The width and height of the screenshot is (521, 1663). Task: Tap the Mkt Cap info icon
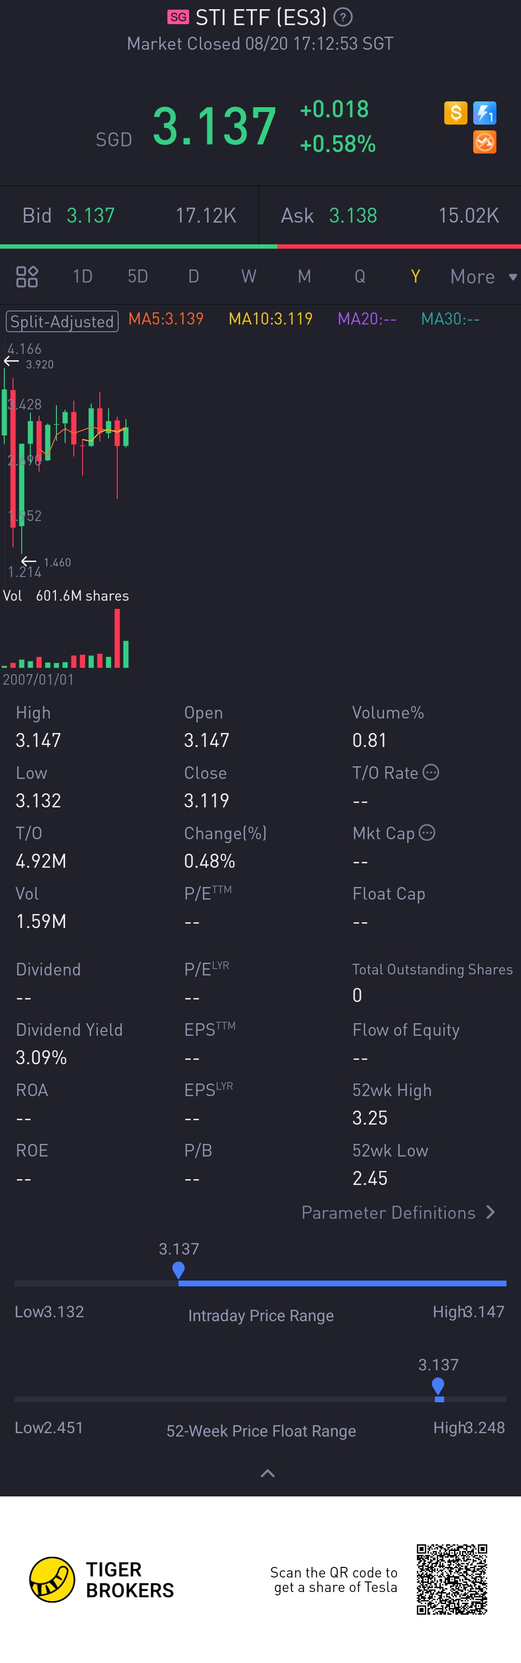pyautogui.click(x=427, y=833)
